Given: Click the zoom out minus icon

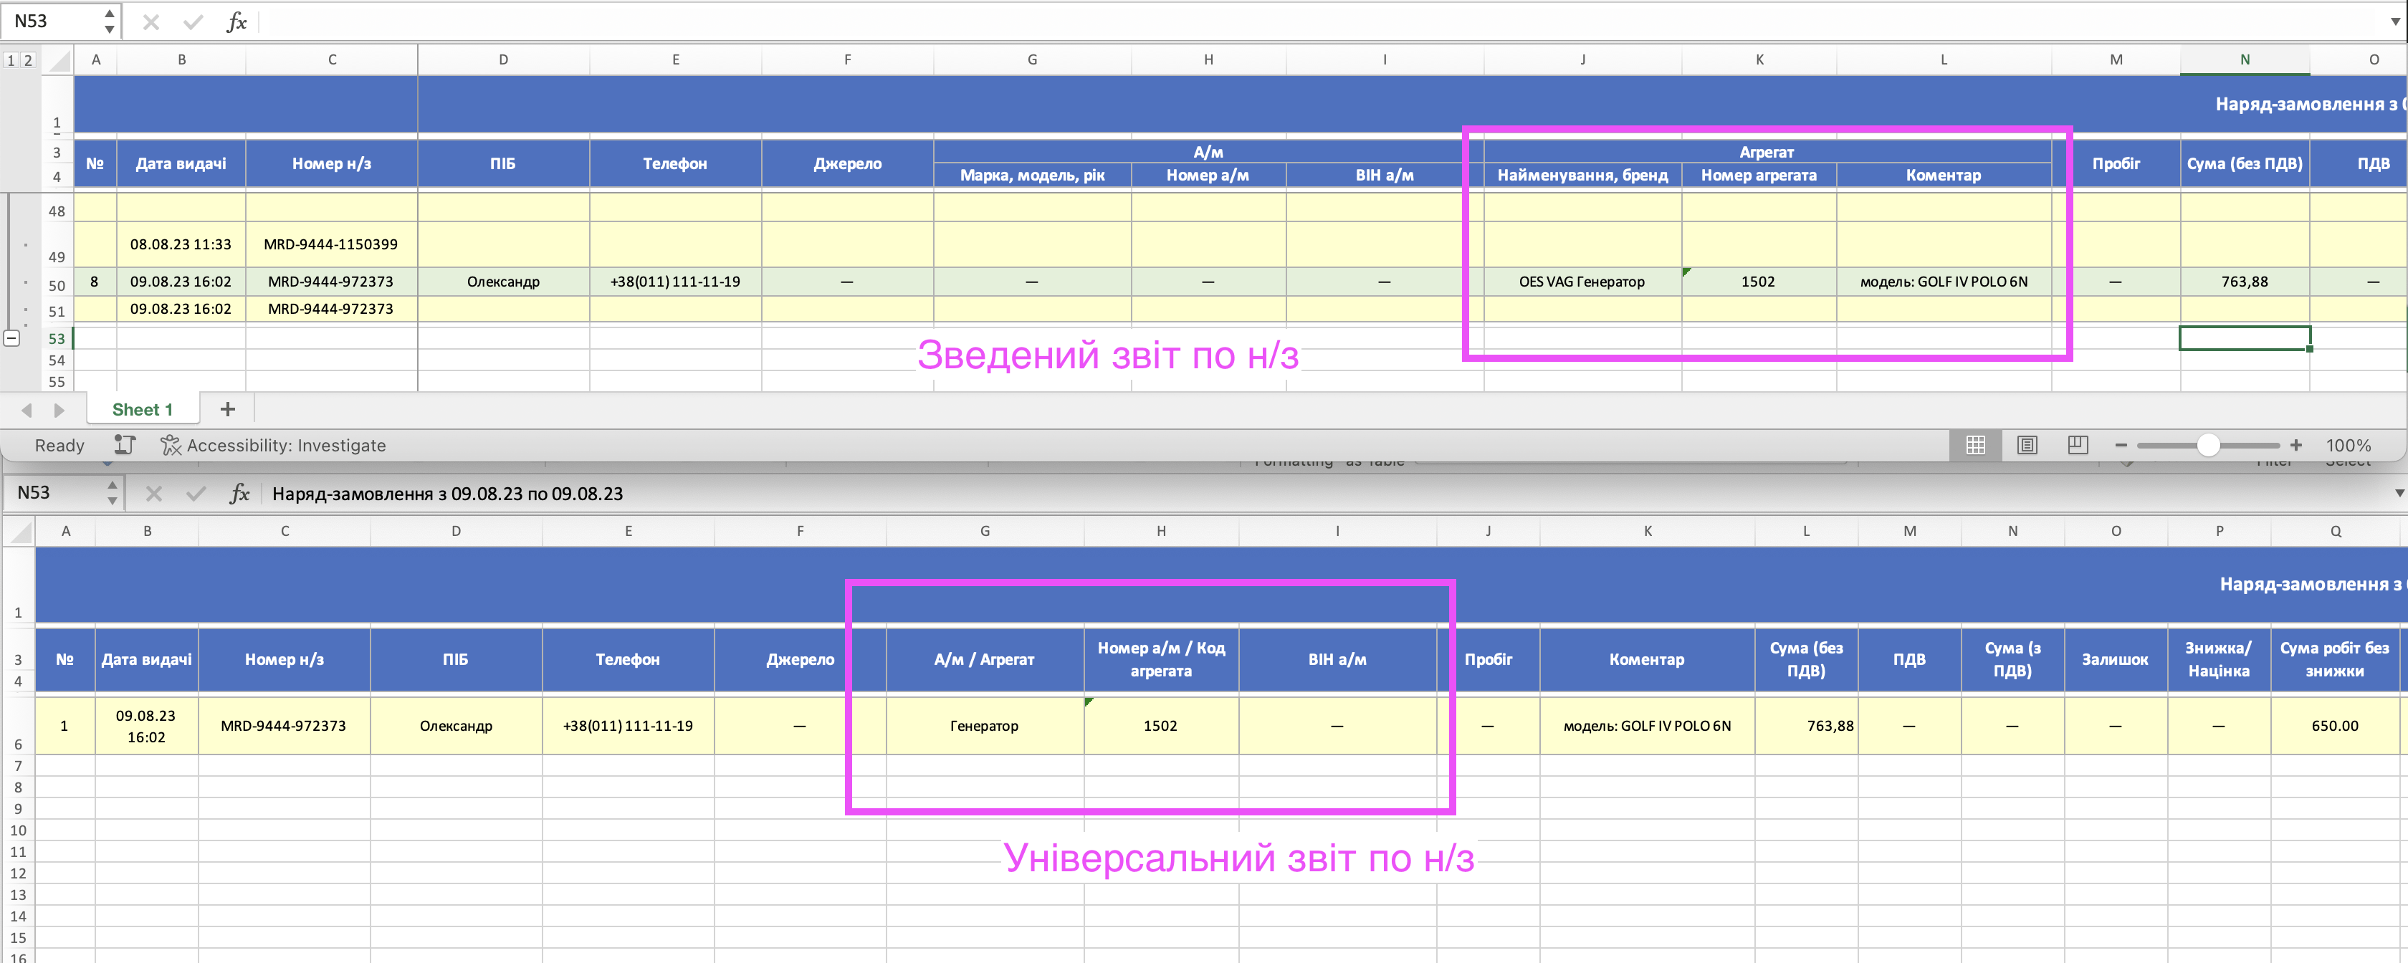Looking at the screenshot, I should 2121,445.
